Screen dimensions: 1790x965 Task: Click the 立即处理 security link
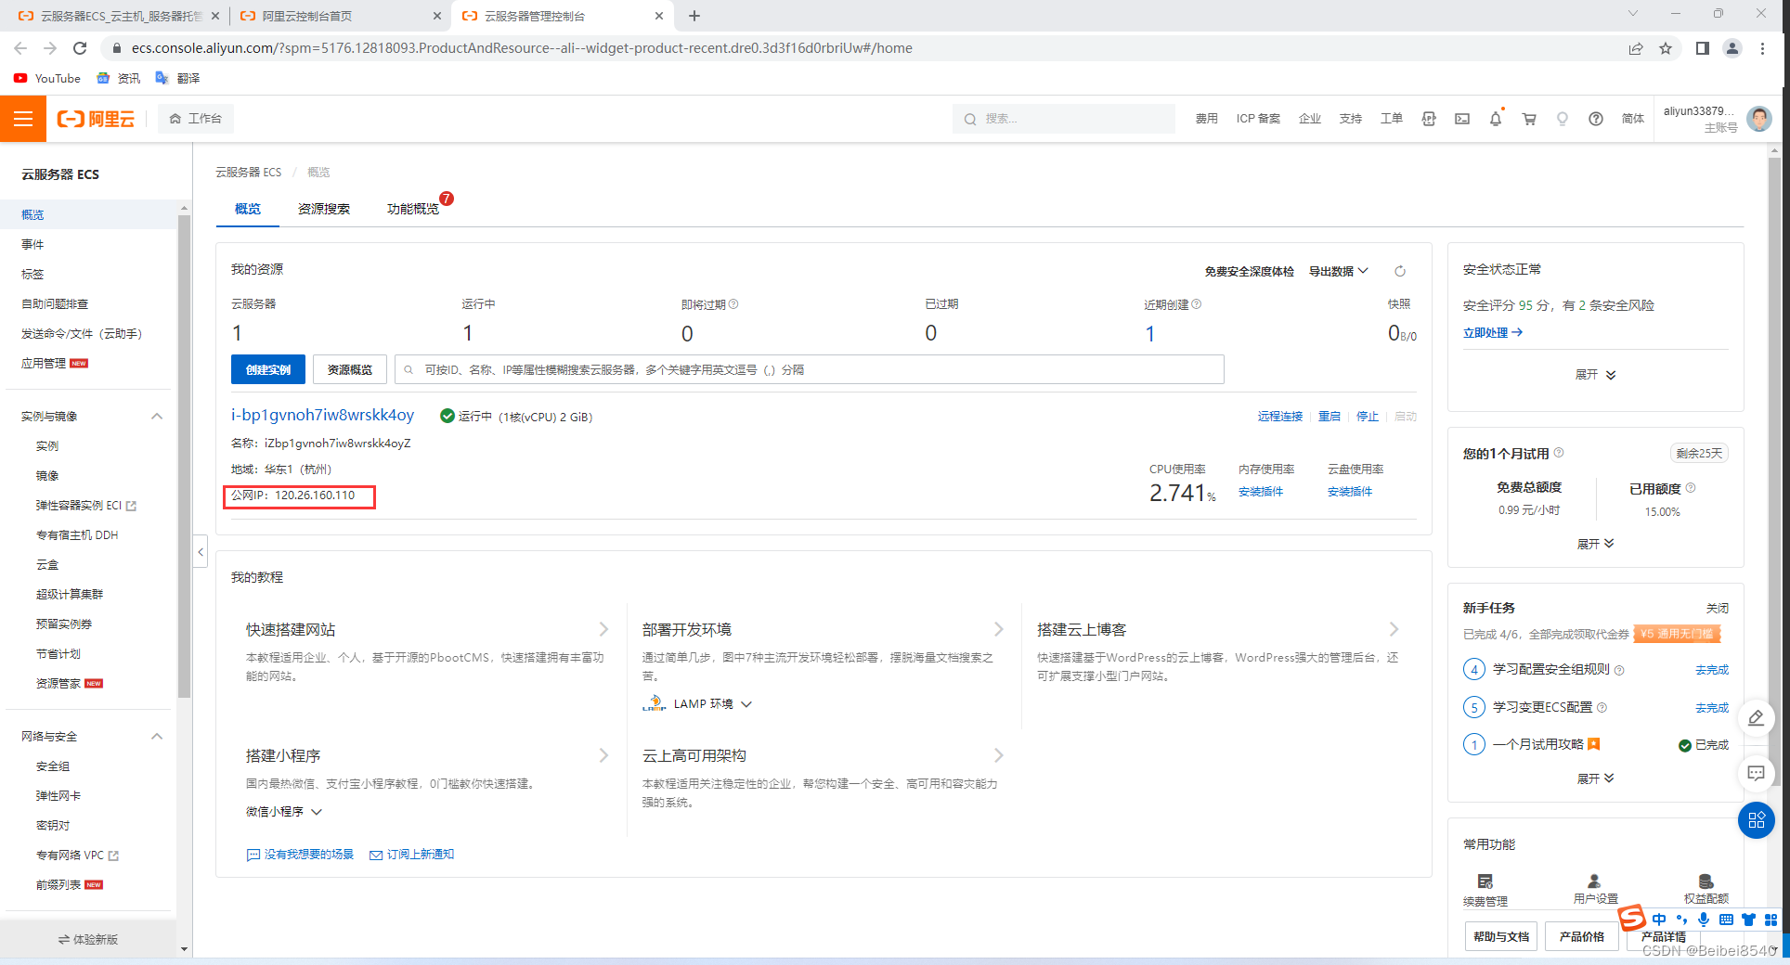pos(1493,332)
